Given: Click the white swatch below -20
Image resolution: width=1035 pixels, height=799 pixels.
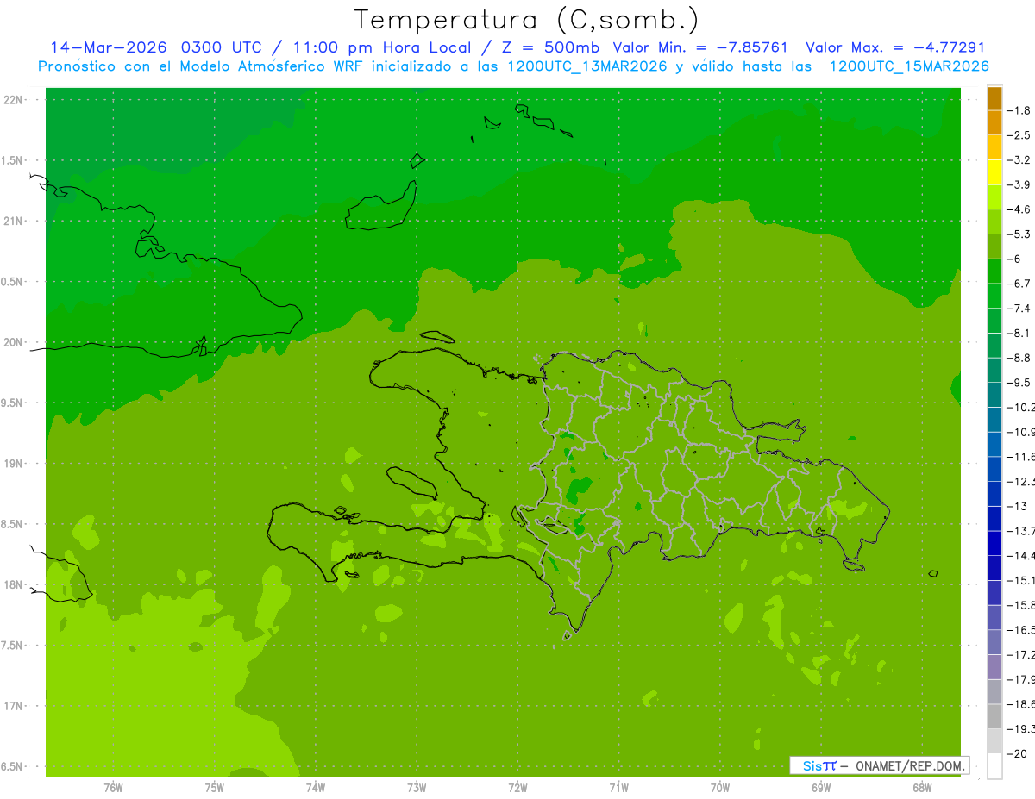Looking at the screenshot, I should pos(994,766).
